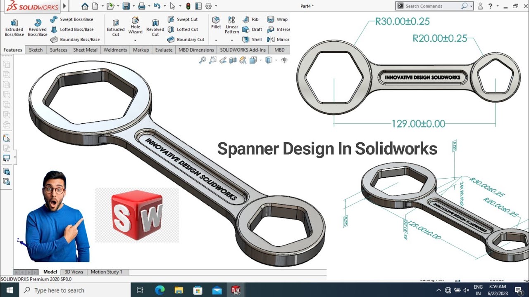
Task: Switch to the Sketch tab
Action: click(x=36, y=50)
